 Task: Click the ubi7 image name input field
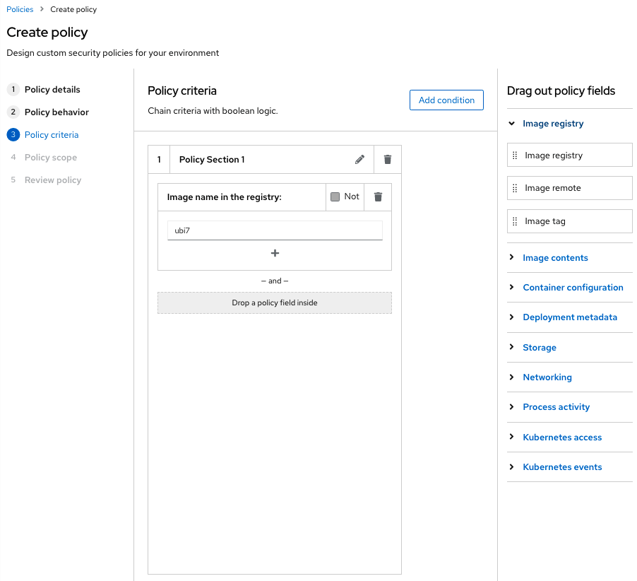pyautogui.click(x=275, y=230)
